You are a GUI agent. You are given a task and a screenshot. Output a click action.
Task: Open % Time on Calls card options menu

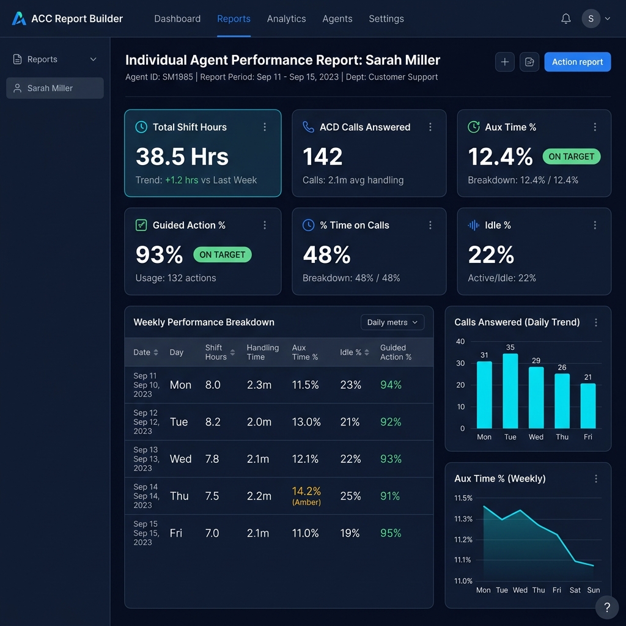click(x=430, y=225)
